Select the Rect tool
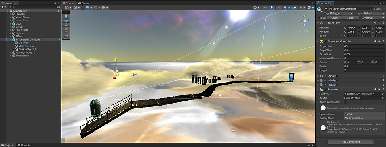Screen dimensions: 386x147 [66, 33]
